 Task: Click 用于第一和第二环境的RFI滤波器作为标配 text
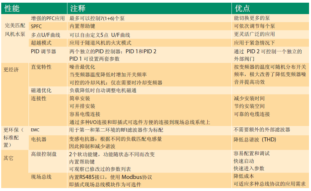pos(116,130)
